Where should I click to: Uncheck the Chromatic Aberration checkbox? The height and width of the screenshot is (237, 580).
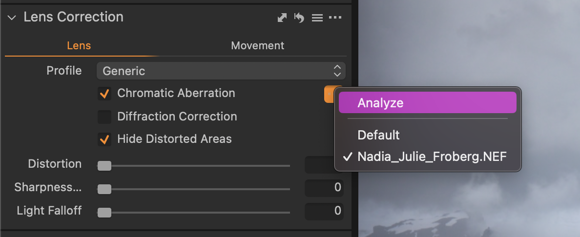coord(104,93)
